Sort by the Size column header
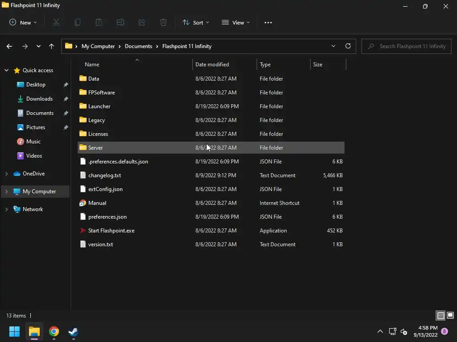The image size is (457, 342). [328, 64]
